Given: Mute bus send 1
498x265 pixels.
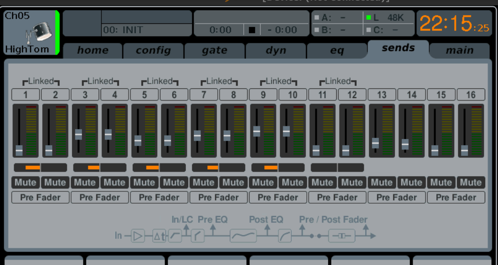Looking at the screenshot, I should (26, 183).
